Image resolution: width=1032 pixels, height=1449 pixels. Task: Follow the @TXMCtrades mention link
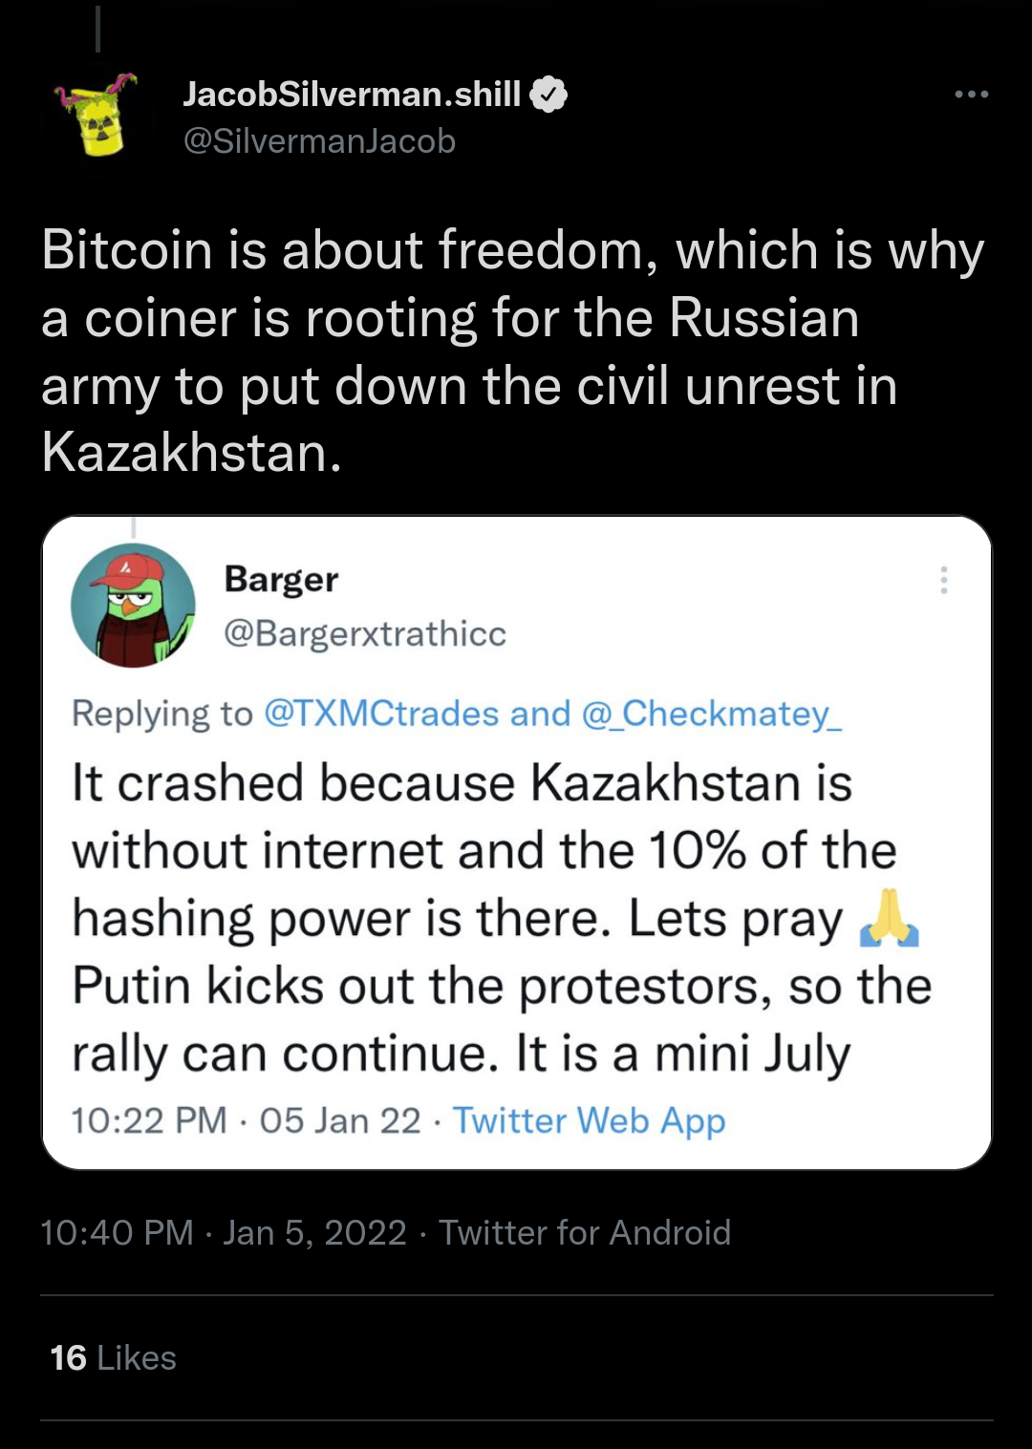click(x=380, y=714)
